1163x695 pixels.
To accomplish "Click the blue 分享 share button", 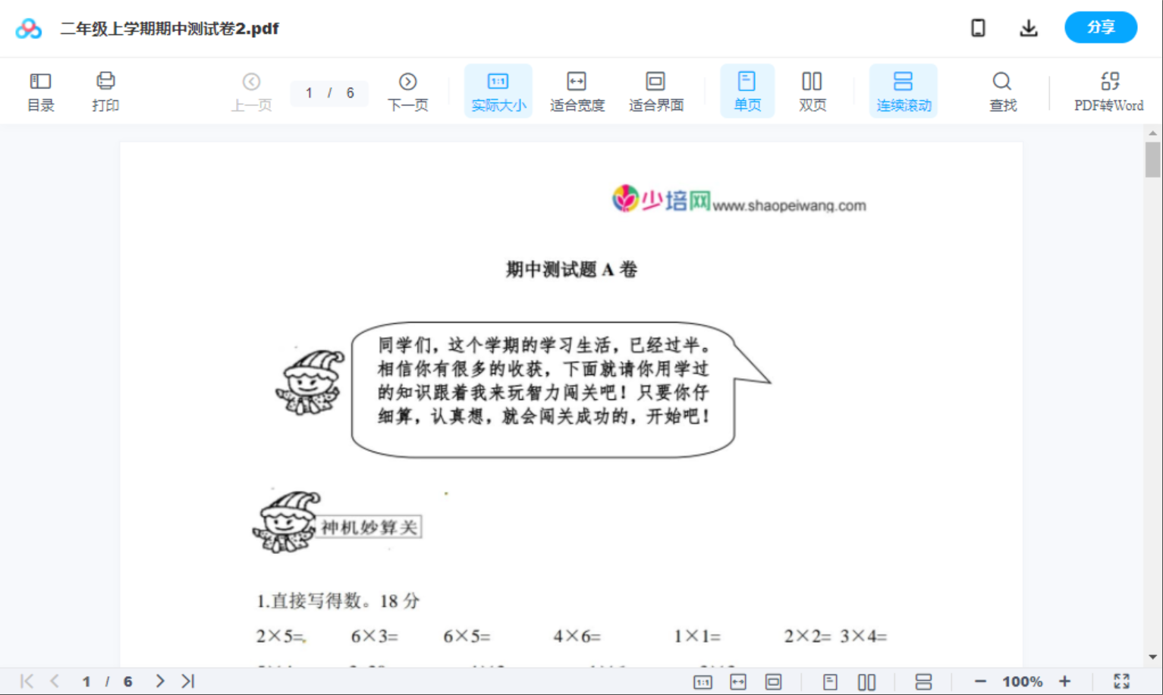I will 1101,27.
